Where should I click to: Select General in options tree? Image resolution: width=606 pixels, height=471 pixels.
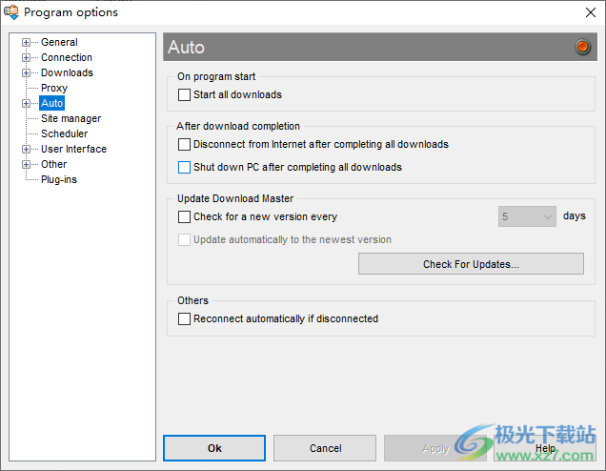point(59,42)
